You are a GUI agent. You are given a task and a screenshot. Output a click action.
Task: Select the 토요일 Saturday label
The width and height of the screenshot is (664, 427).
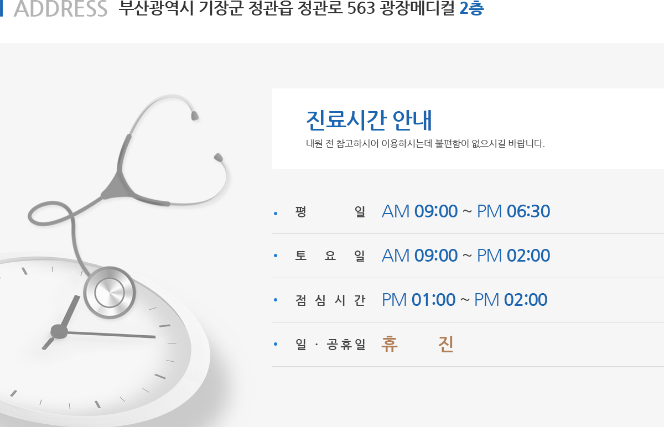point(331,256)
